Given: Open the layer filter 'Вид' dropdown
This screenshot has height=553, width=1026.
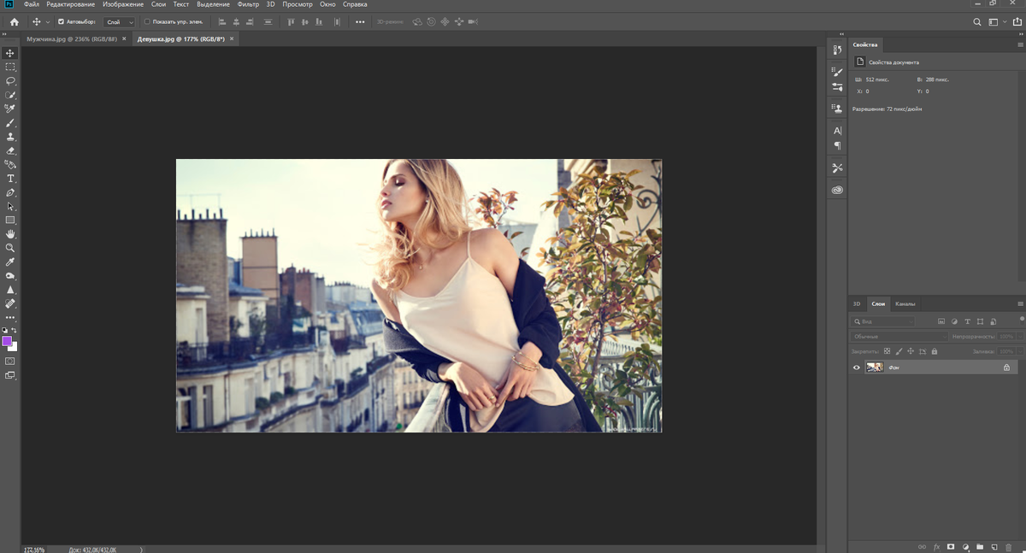Looking at the screenshot, I should click(x=882, y=321).
